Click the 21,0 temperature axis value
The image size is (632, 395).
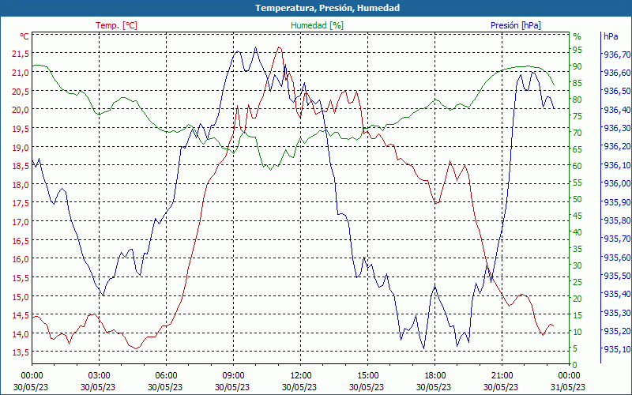21,73
